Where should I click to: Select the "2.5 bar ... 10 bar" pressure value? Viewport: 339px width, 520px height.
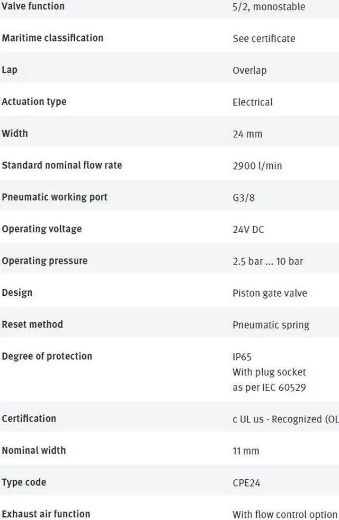268,261
